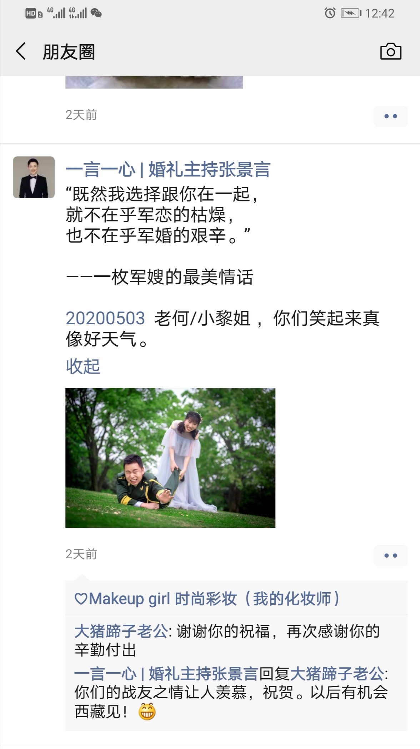Open comment menu dots on top post
This screenshot has width=420, height=749.
pyautogui.click(x=390, y=116)
